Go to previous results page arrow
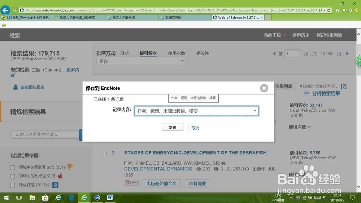361x203 pixels. (274, 53)
